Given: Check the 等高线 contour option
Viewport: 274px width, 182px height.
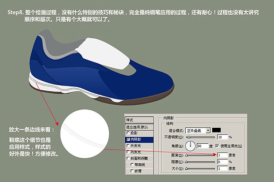Looking at the screenshot, I should point(132,165).
